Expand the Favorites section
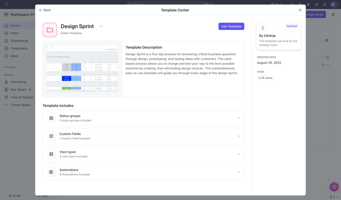This screenshot has height=200, width=341. point(11,67)
